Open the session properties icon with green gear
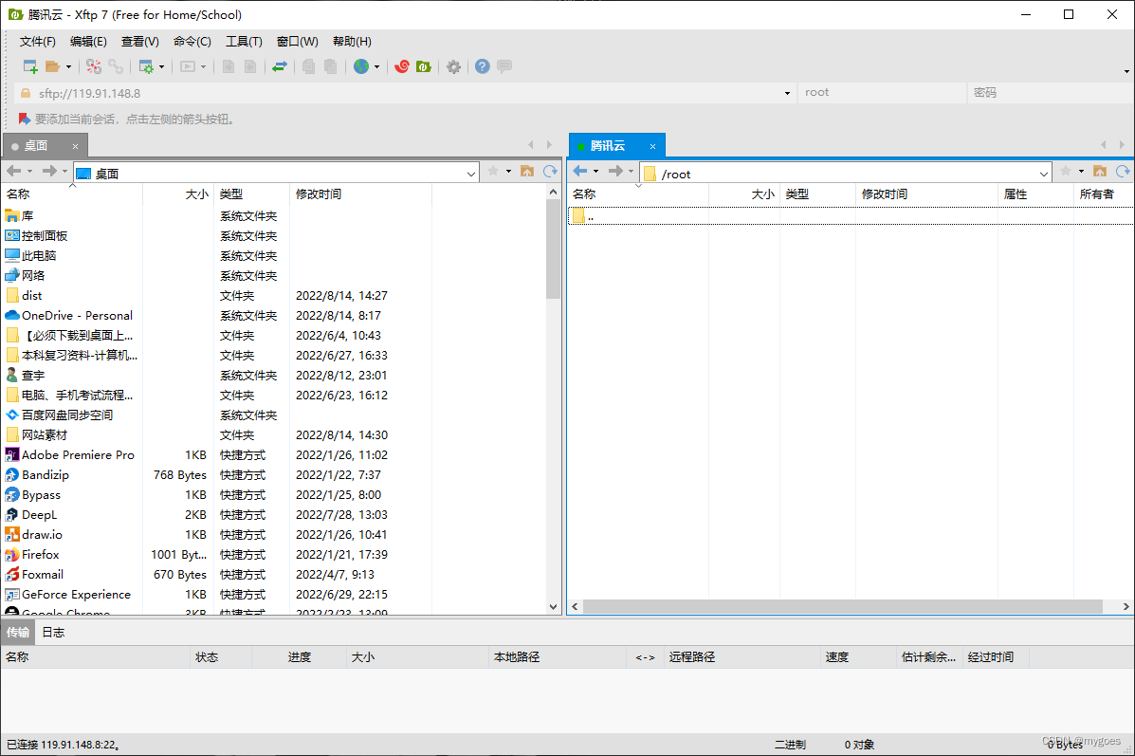The width and height of the screenshot is (1135, 756). 146,66
